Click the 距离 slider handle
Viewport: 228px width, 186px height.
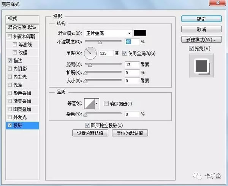click(x=90, y=65)
